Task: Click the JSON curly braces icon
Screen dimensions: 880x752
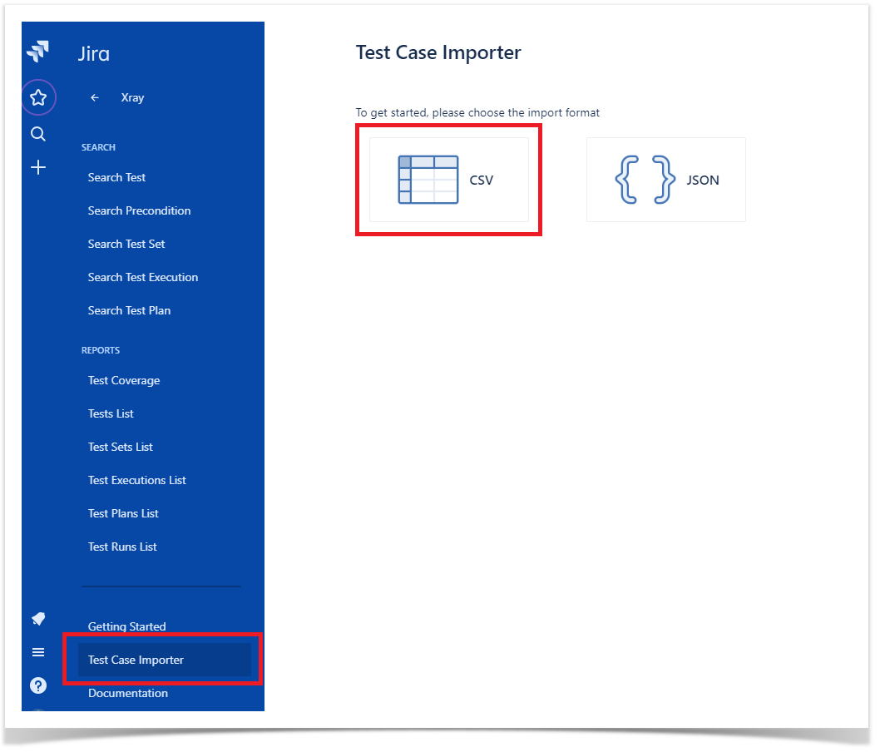Action: [645, 180]
